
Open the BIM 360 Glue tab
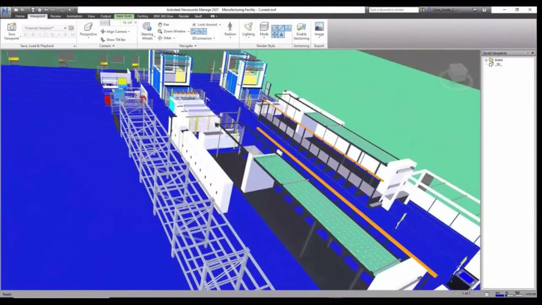tap(163, 16)
